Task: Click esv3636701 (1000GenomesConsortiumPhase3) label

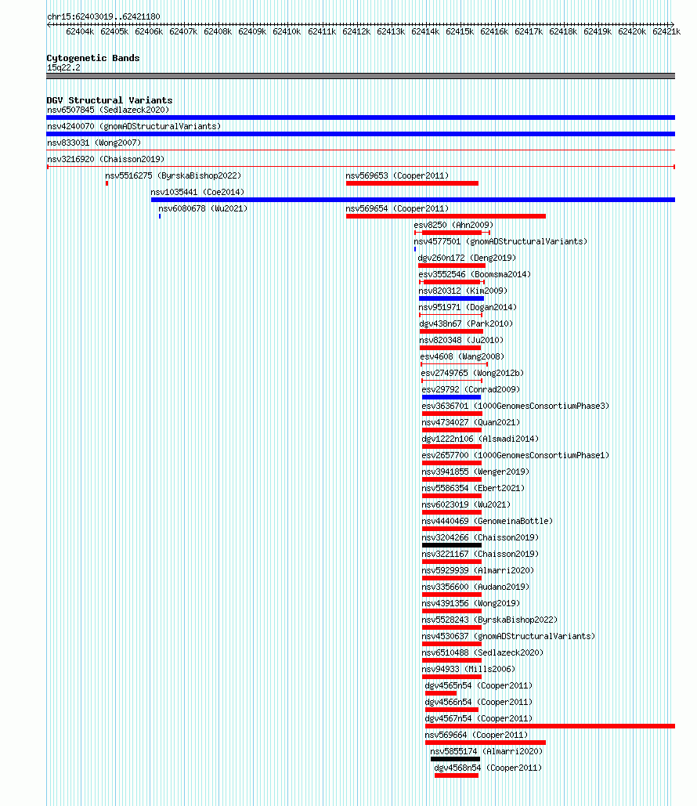Action: tap(515, 406)
